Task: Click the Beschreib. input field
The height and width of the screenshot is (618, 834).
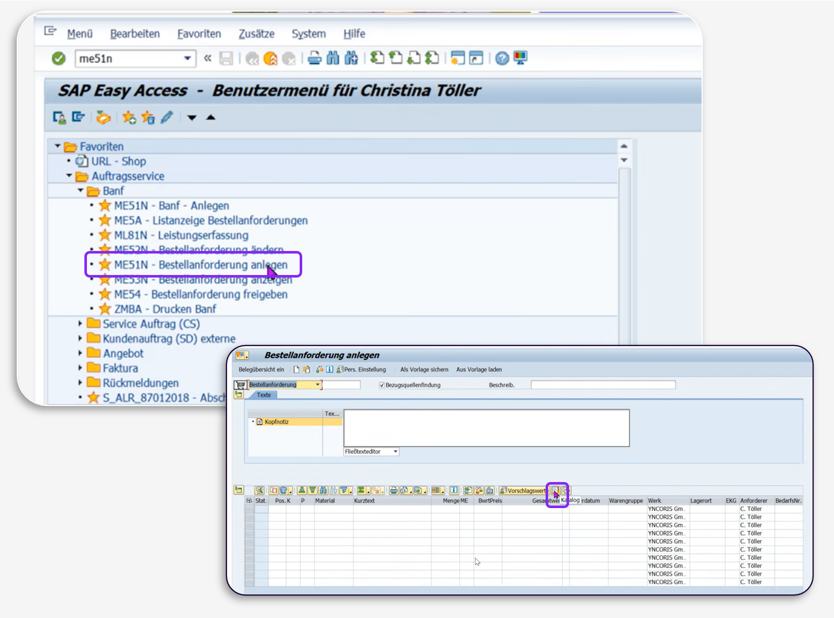Action: pyautogui.click(x=603, y=385)
